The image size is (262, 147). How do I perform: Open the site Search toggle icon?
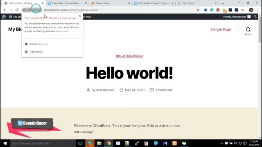[248, 31]
